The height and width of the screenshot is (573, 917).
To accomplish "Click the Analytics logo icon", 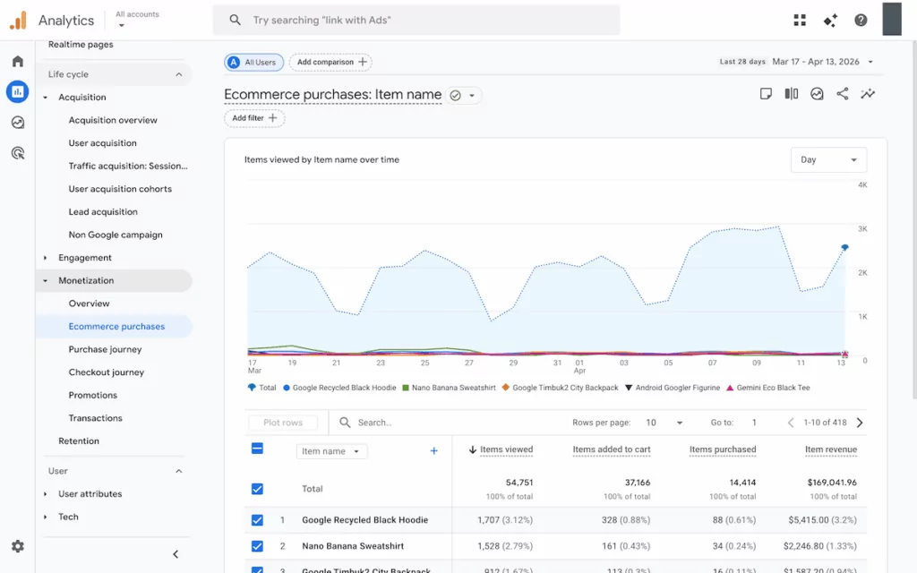I will point(18,21).
